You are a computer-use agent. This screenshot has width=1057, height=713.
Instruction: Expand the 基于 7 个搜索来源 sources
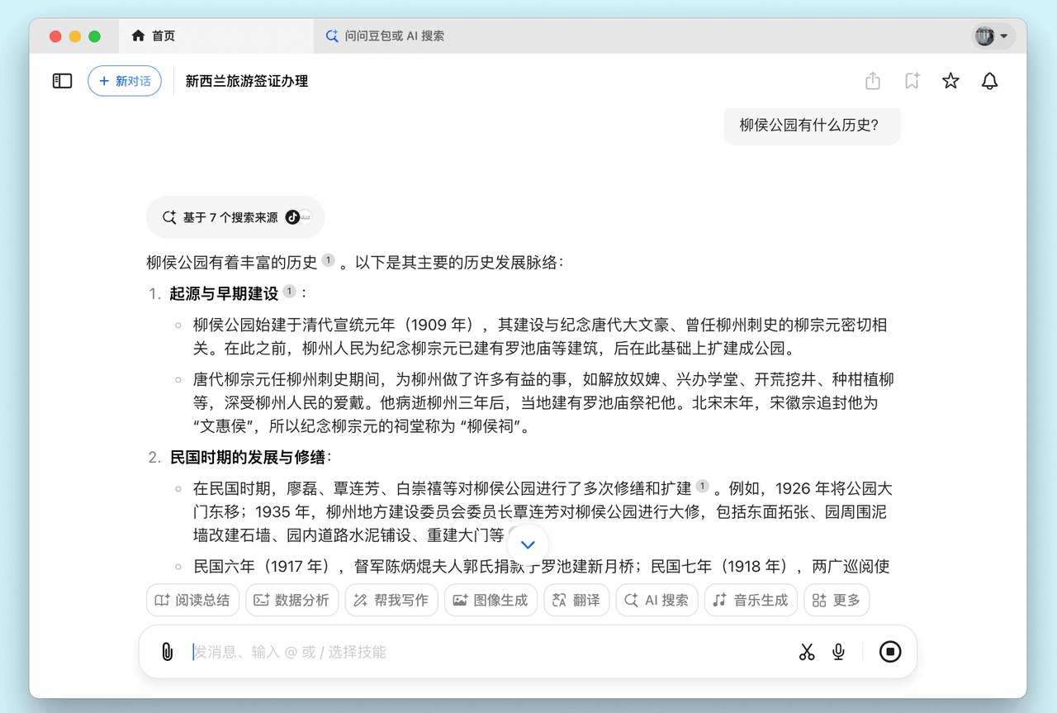pos(235,217)
